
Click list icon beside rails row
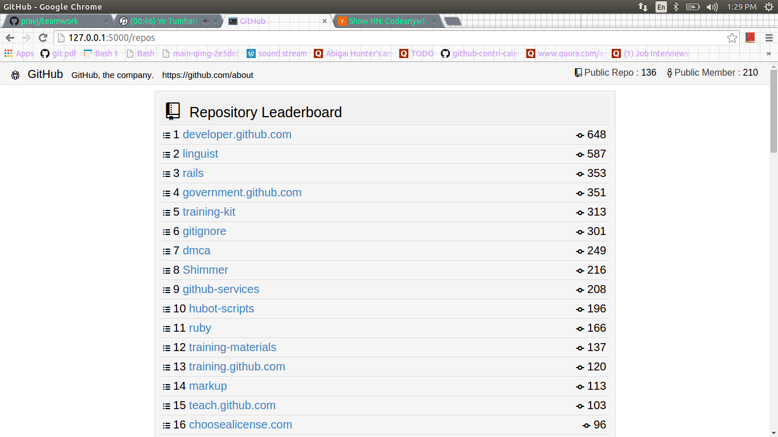pyautogui.click(x=166, y=174)
